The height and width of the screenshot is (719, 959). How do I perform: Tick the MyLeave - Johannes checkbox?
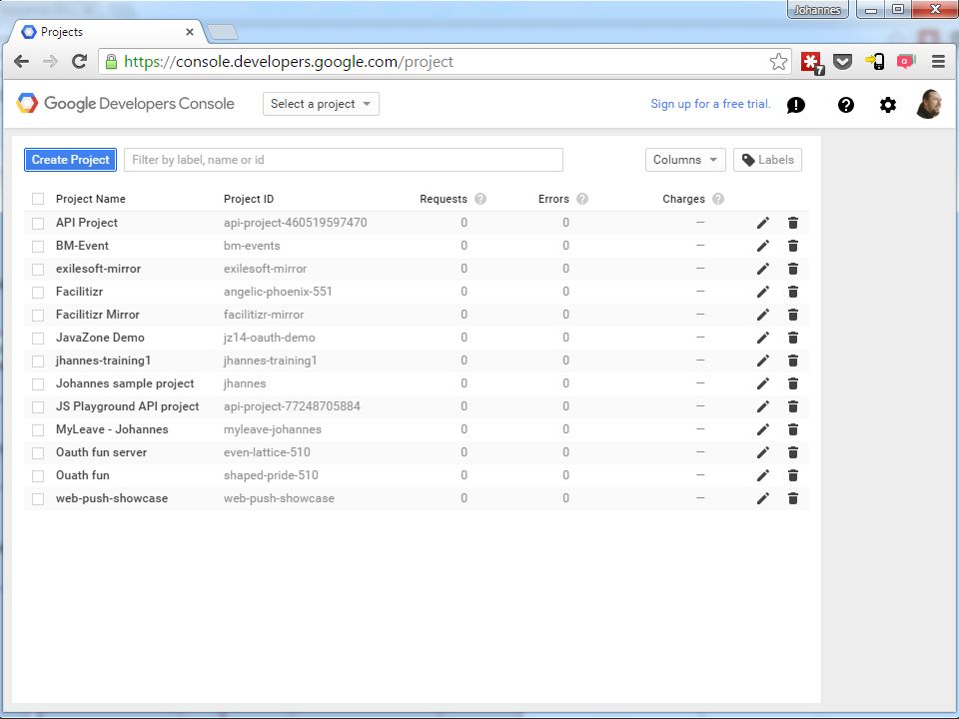click(x=38, y=429)
